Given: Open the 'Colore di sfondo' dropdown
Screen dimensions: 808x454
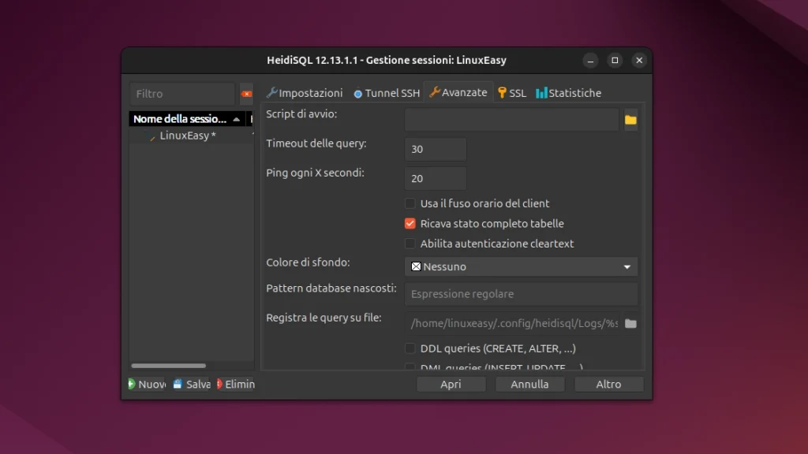Looking at the screenshot, I should pos(521,266).
